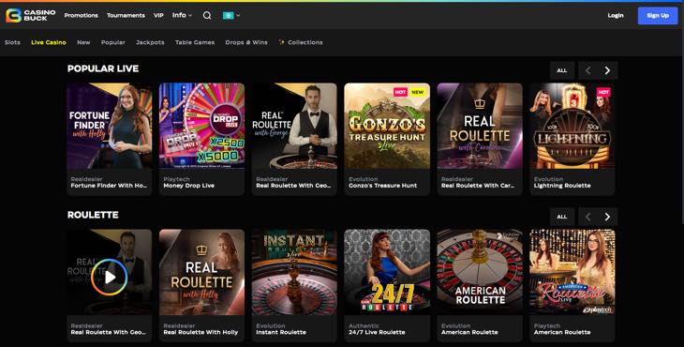Viewport: 684px width, 347px height.
Task: Click previous arrow in Popular Live
Action: [588, 70]
